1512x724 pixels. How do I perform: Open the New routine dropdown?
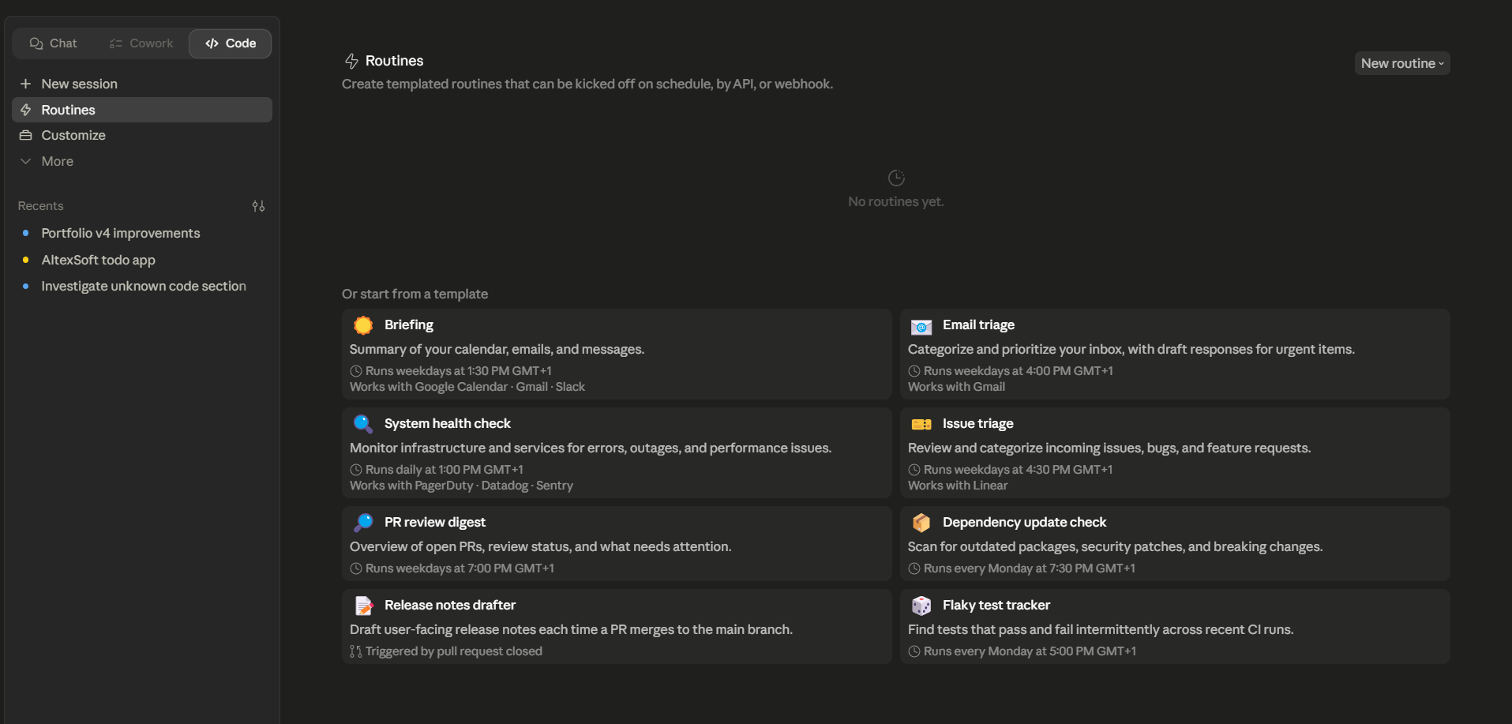[1402, 63]
